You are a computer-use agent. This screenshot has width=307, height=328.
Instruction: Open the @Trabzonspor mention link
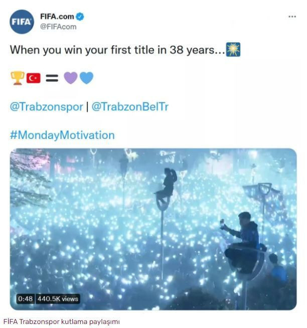coord(47,107)
